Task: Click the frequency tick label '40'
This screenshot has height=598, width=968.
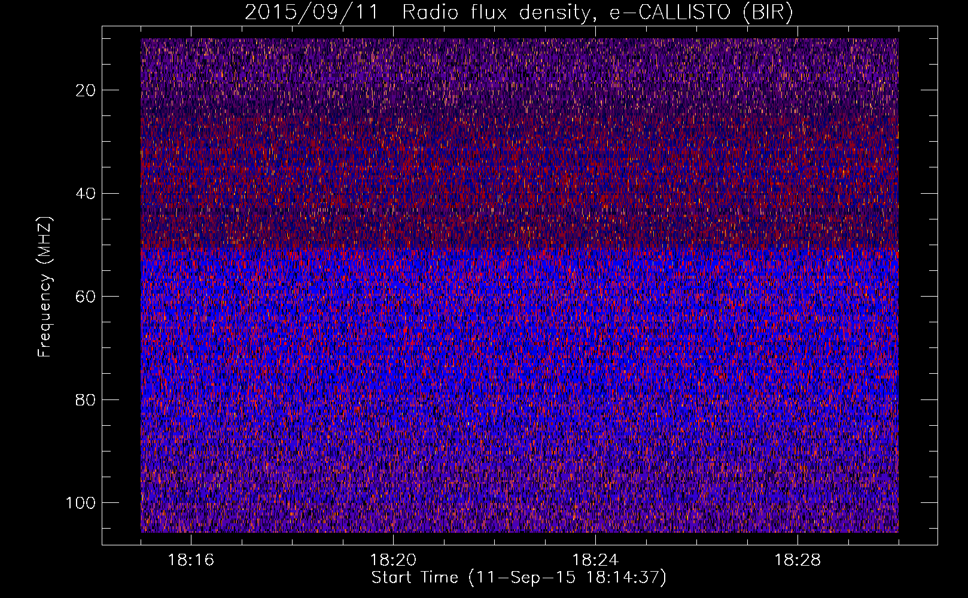Action: [86, 194]
